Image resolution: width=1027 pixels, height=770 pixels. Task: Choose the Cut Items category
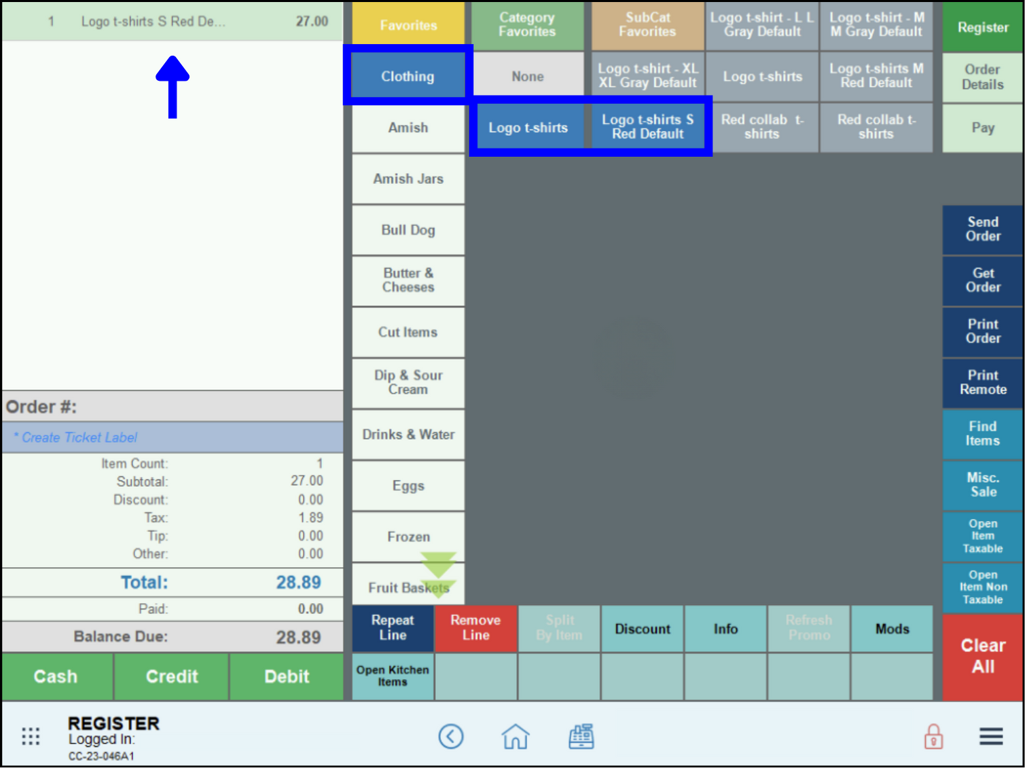pos(408,332)
